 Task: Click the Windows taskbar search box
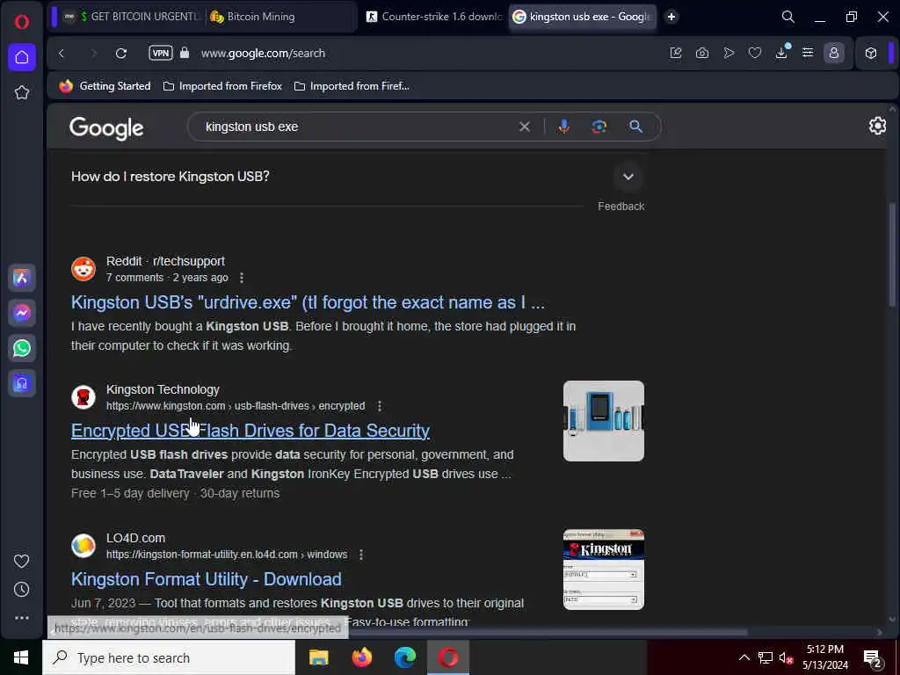click(169, 657)
